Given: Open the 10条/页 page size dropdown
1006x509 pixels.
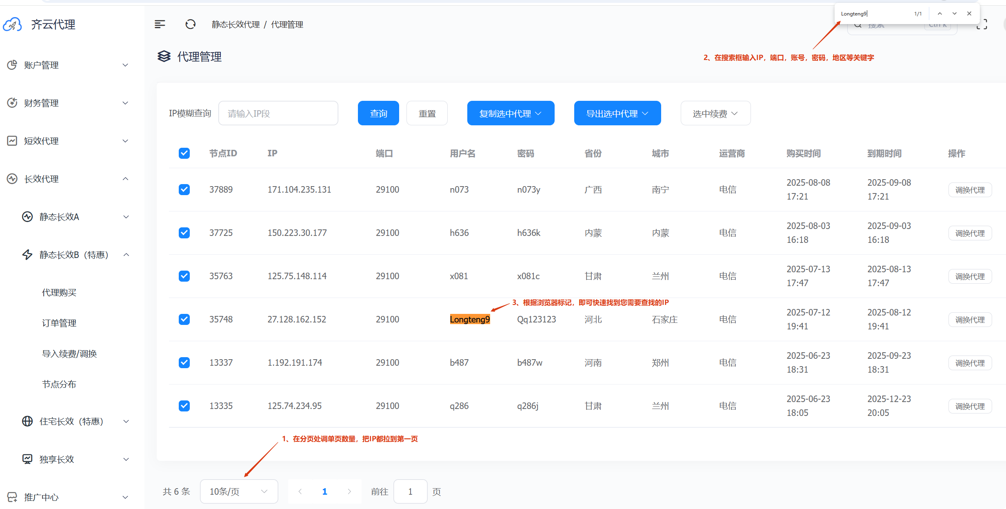Looking at the screenshot, I should pos(239,491).
